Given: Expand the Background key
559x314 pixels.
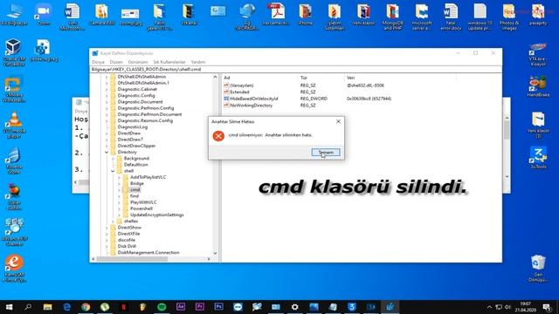Looking at the screenshot, I should pyautogui.click(x=113, y=159).
